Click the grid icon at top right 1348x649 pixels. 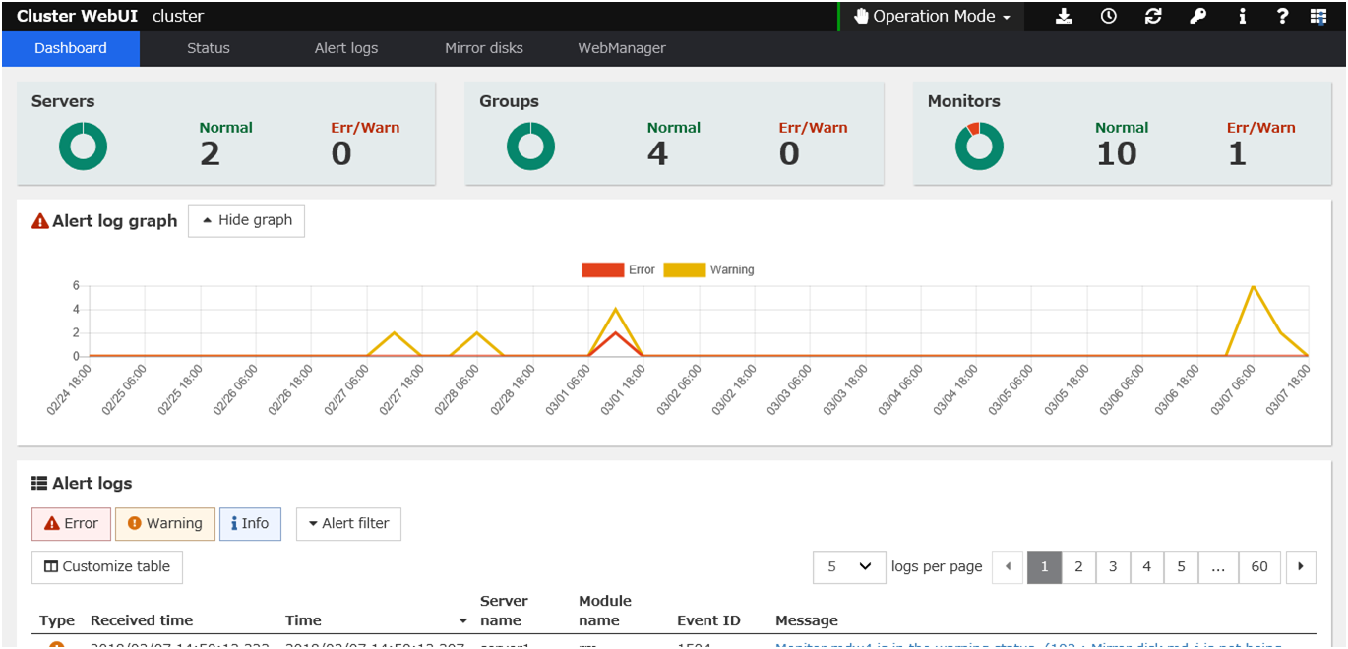(1318, 17)
